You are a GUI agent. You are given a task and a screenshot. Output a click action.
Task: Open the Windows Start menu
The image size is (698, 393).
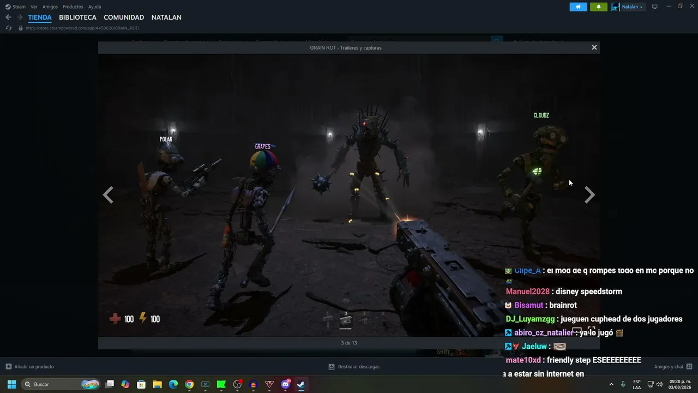11,384
